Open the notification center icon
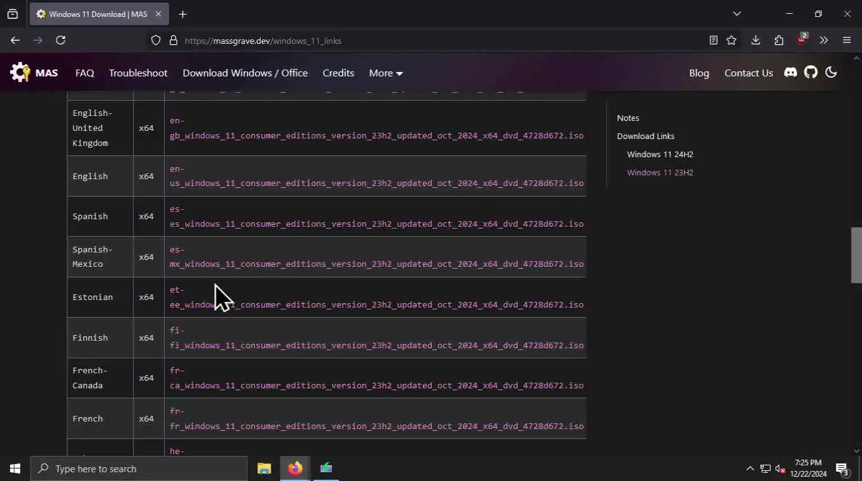 pos(842,468)
